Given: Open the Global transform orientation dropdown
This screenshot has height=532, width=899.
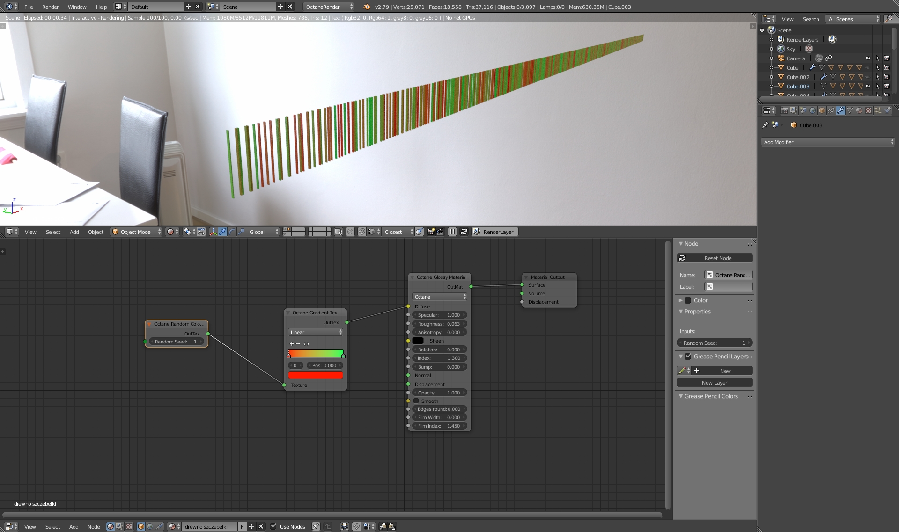Looking at the screenshot, I should (264, 232).
